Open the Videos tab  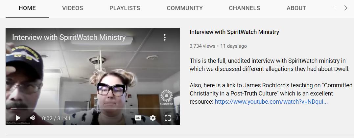[73, 8]
